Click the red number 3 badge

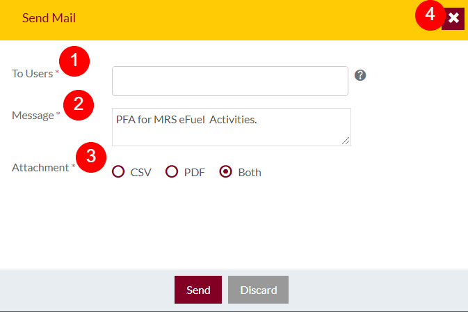click(91, 157)
